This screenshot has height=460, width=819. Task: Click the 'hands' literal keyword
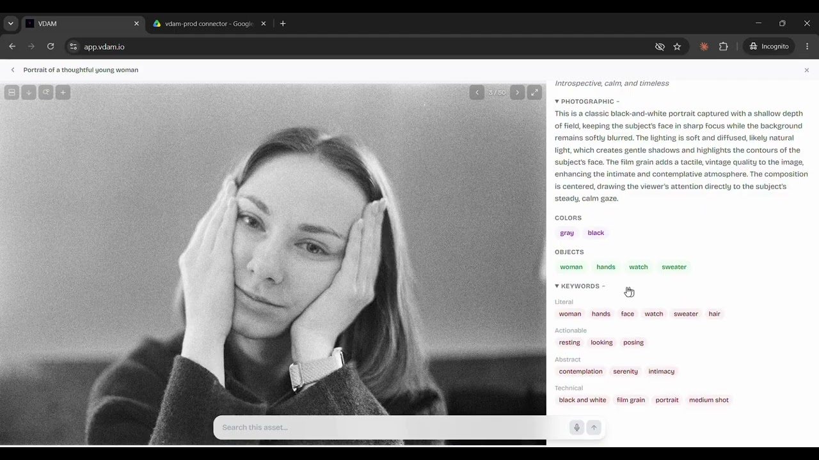point(601,314)
